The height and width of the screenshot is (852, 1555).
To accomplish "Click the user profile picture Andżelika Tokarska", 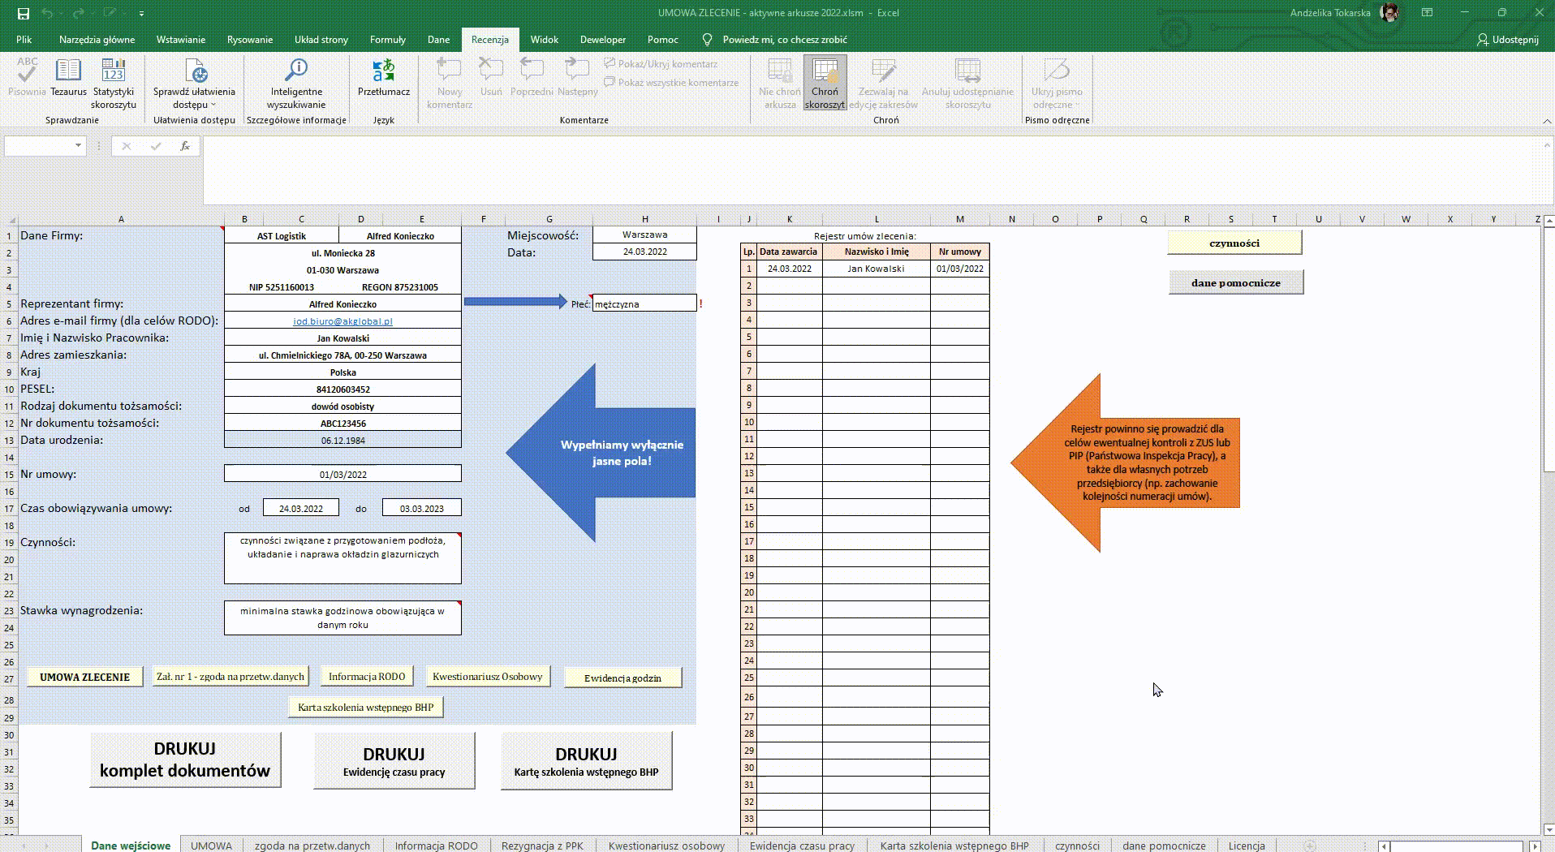I will [1389, 13].
